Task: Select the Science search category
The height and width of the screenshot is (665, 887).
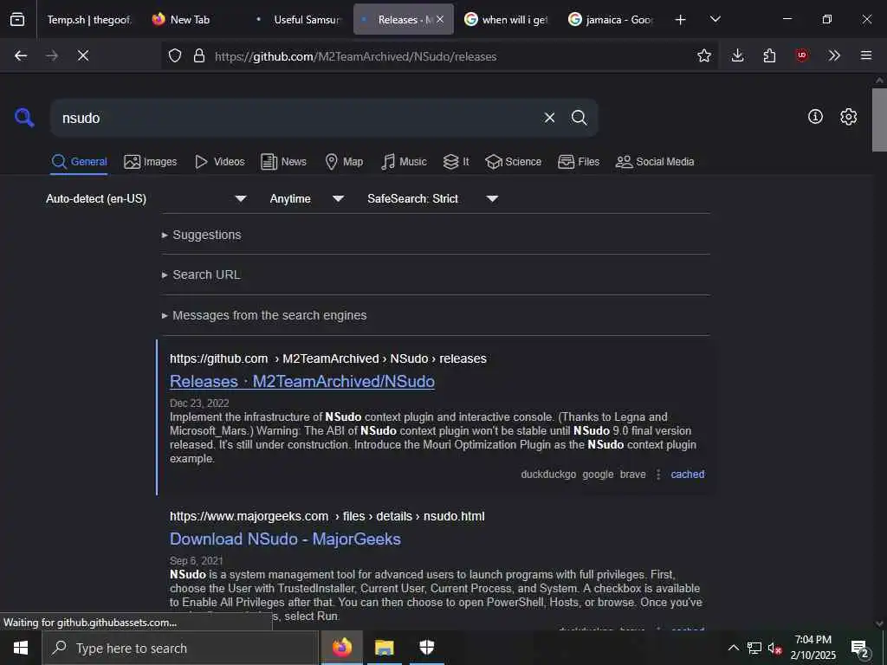Action: pyautogui.click(x=514, y=162)
